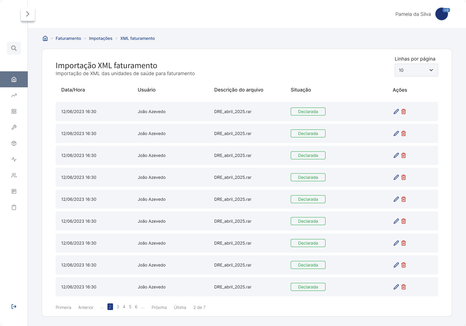
Task: Open the package box sidebar icon
Action: [14, 143]
